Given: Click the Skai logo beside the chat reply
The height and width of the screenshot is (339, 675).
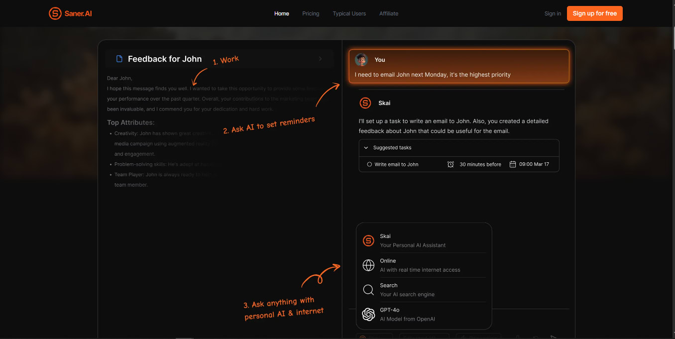Looking at the screenshot, I should [x=365, y=103].
